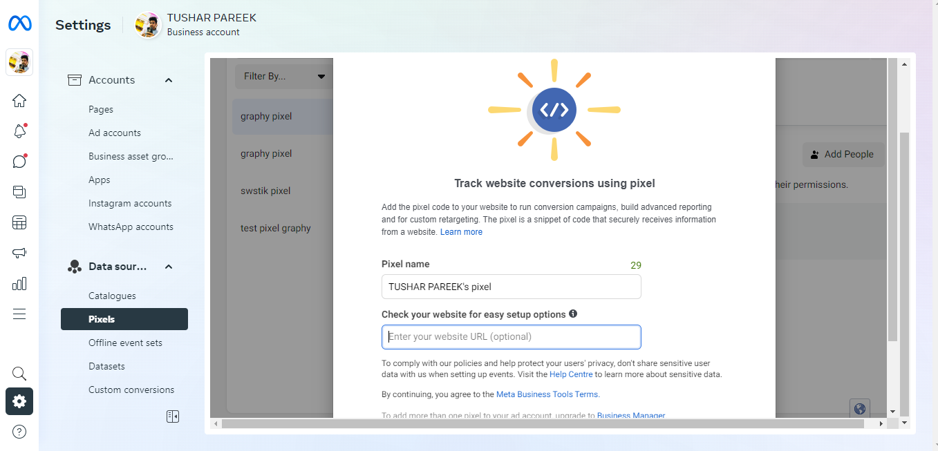The width and height of the screenshot is (938, 451).
Task: Open the Inbox chat bubble icon
Action: tap(19, 161)
